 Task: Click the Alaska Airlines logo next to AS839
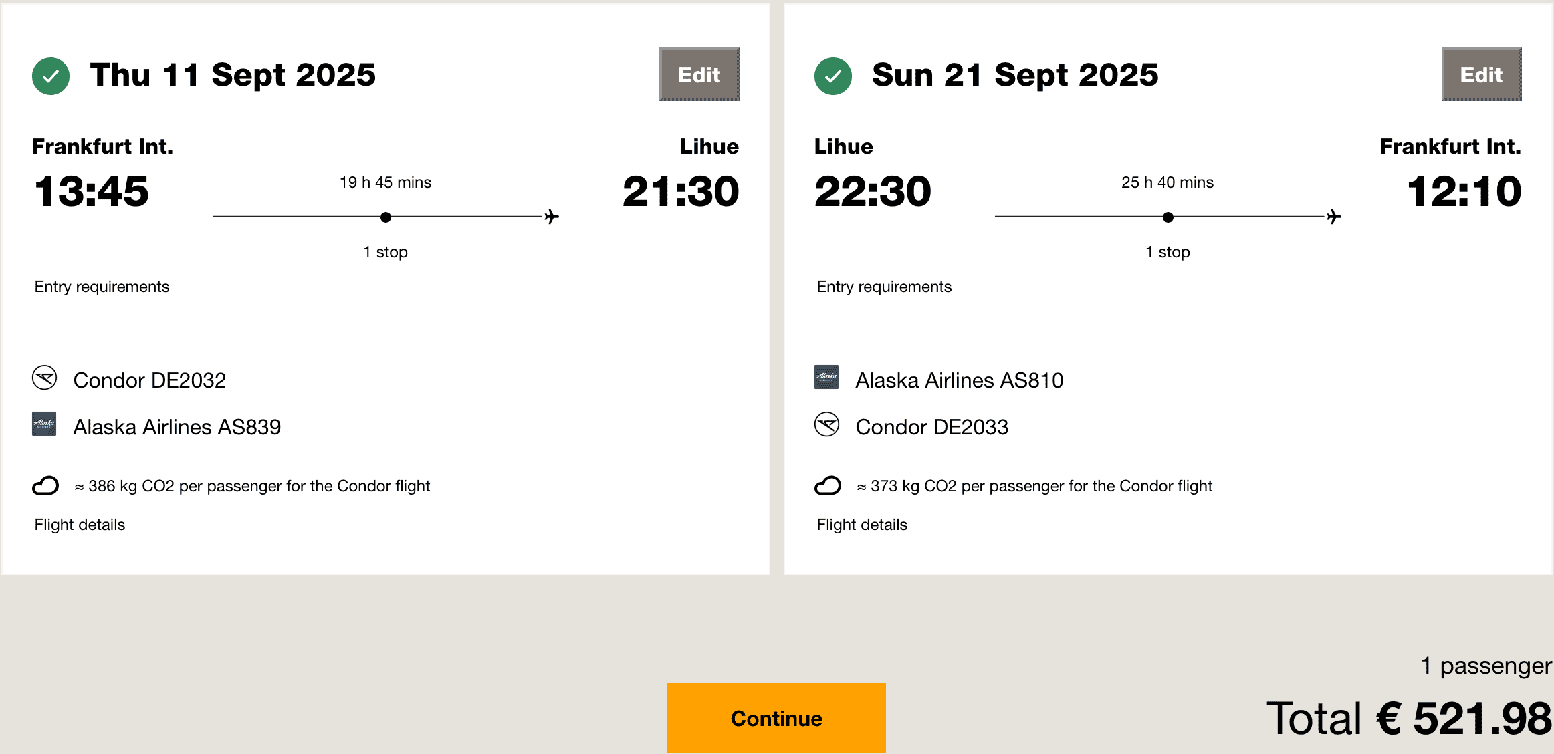click(45, 424)
